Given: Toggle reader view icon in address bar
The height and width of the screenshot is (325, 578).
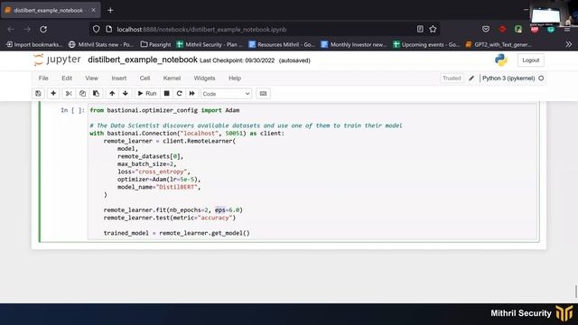Looking at the screenshot, I should pyautogui.click(x=420, y=29).
